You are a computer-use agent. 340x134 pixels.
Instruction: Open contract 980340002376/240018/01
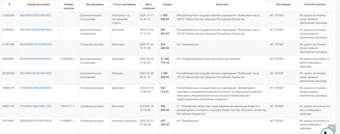pos(36,15)
